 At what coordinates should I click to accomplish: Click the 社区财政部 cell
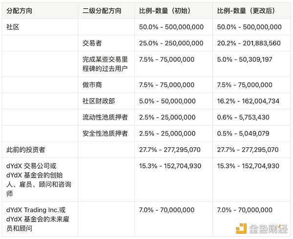(99, 101)
